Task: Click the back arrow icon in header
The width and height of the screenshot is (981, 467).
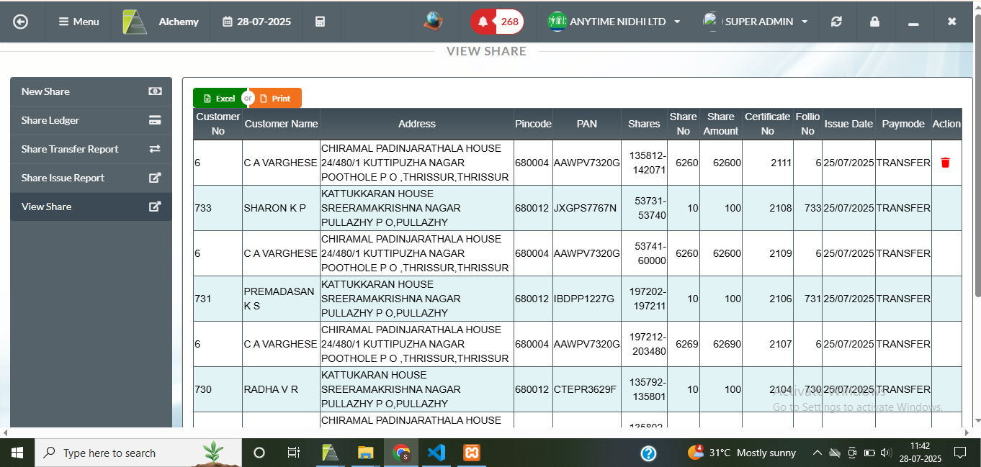Action: click(x=20, y=22)
